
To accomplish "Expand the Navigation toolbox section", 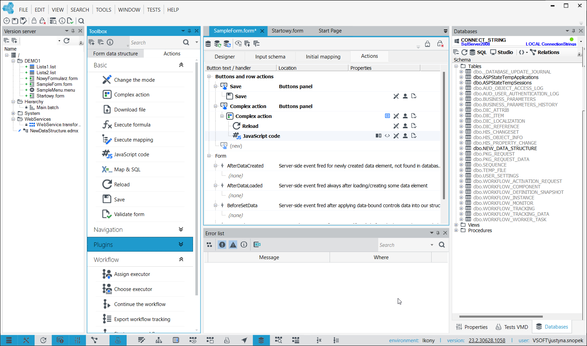I will [181, 229].
